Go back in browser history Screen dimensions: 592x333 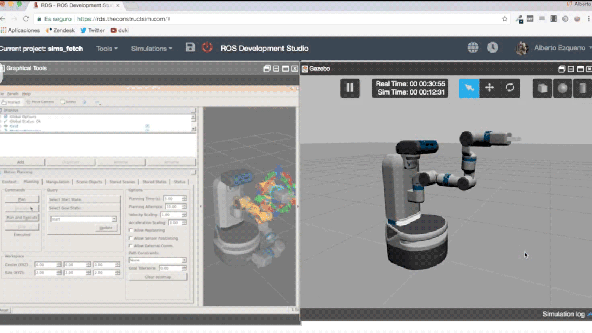[x=3, y=19]
